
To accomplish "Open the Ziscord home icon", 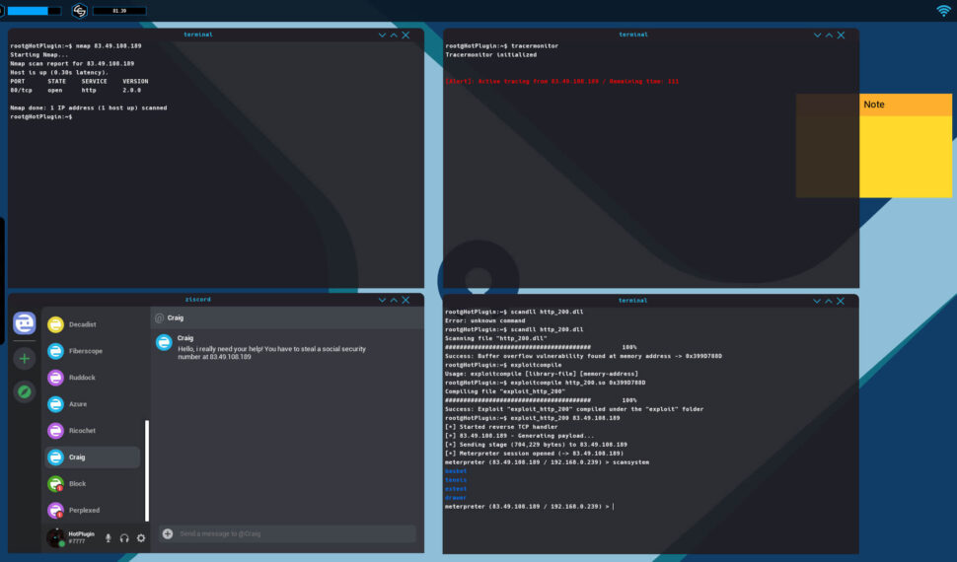I will click(25, 322).
